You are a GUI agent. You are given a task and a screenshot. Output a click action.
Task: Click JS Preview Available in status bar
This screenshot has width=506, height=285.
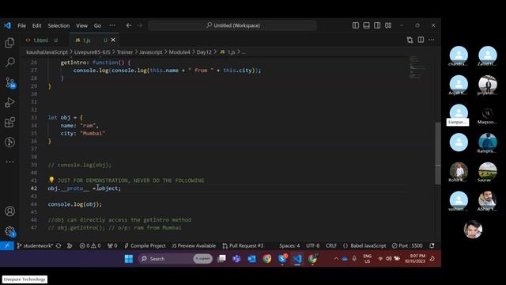(194, 246)
